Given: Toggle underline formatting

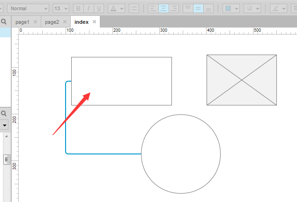Looking at the screenshot, I should click(x=99, y=8).
